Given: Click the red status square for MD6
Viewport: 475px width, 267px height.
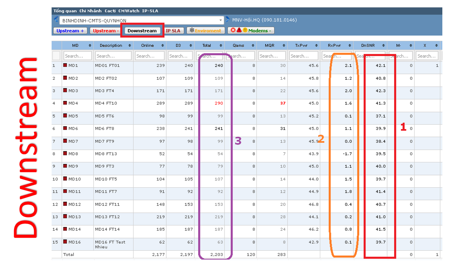Looking at the screenshot, I should 65,128.
